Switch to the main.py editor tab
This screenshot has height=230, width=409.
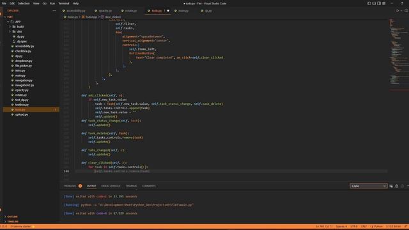[x=183, y=11]
